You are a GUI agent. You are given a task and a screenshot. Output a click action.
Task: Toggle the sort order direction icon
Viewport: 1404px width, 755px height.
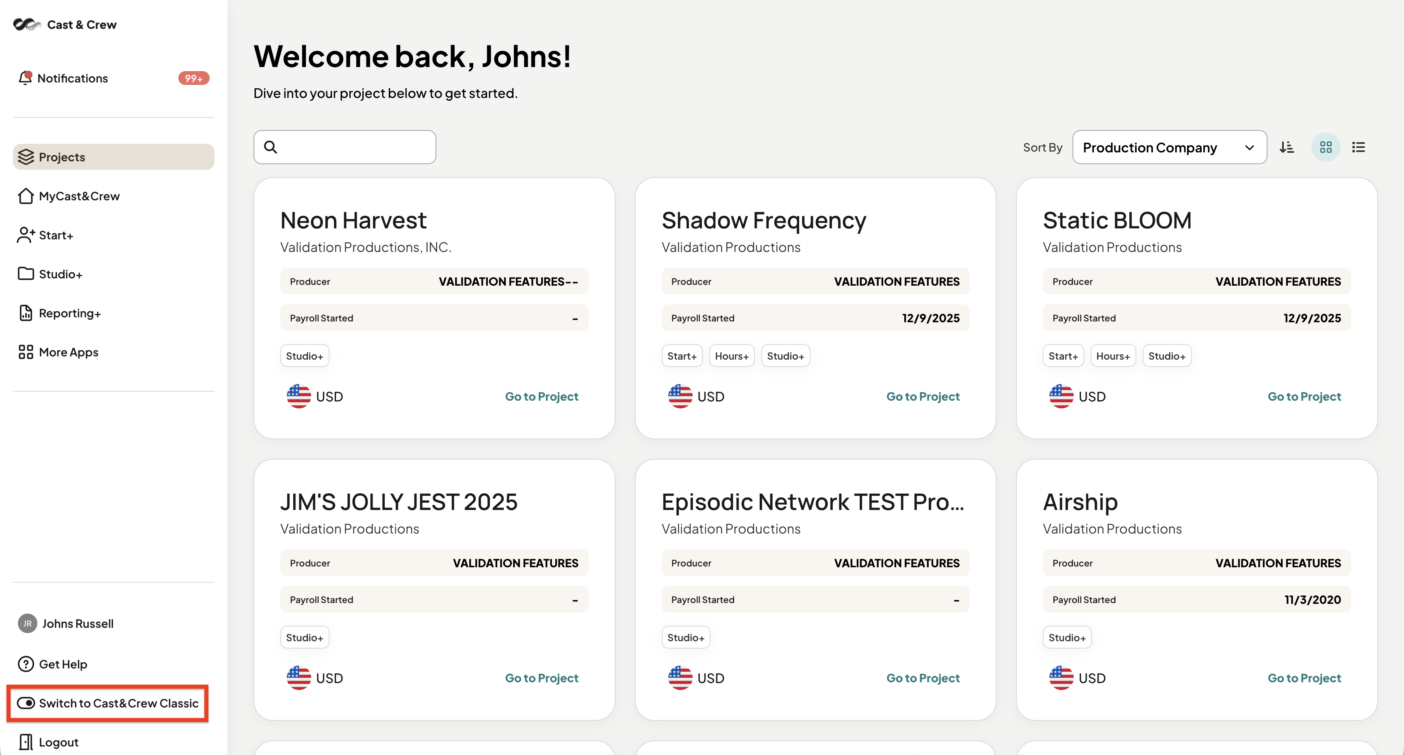click(x=1287, y=147)
